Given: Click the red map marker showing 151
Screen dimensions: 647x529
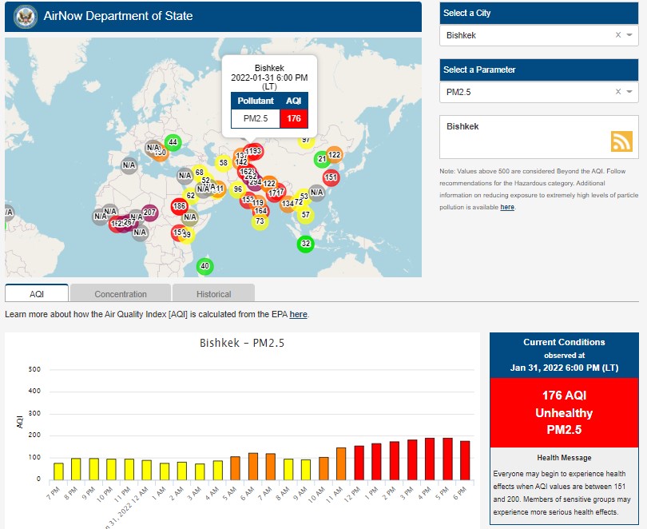Looking at the screenshot, I should point(331,177).
